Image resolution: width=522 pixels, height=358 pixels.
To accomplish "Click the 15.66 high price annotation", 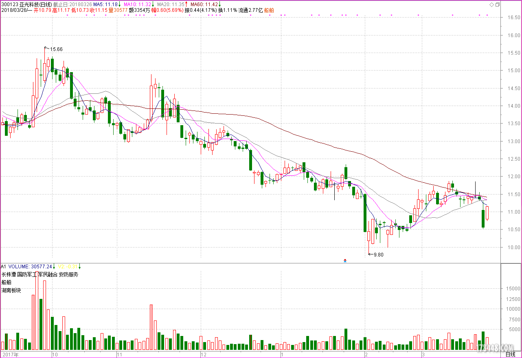I will (x=56, y=49).
